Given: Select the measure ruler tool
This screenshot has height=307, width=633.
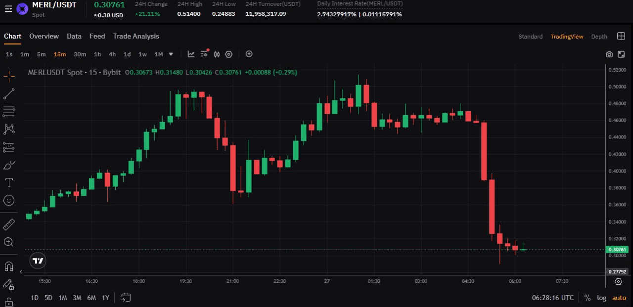Looking at the screenshot, I should tap(8, 224).
